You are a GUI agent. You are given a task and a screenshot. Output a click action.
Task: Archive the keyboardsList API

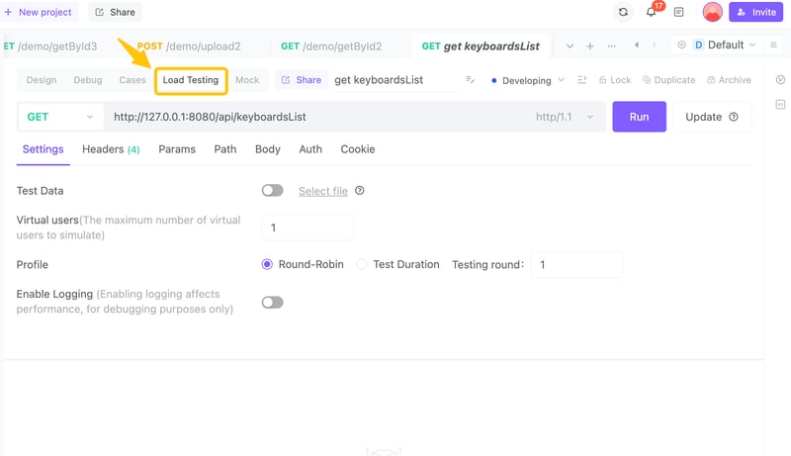coord(729,80)
